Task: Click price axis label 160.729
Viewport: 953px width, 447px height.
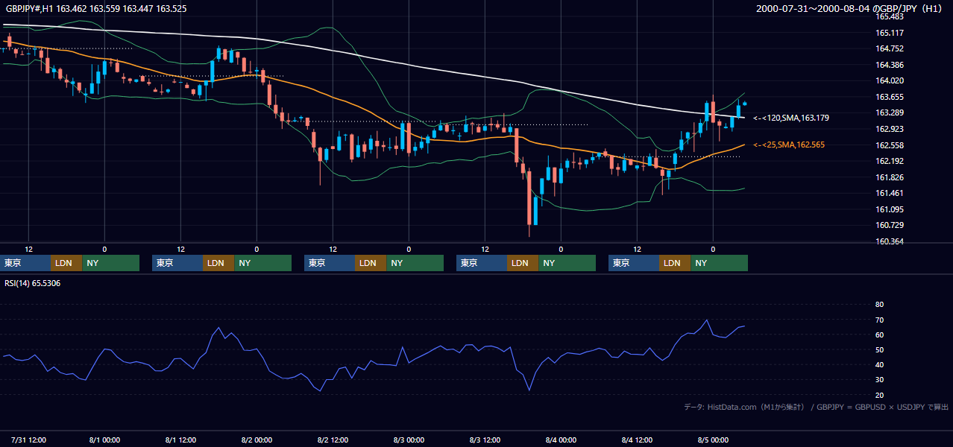Action: [x=890, y=225]
